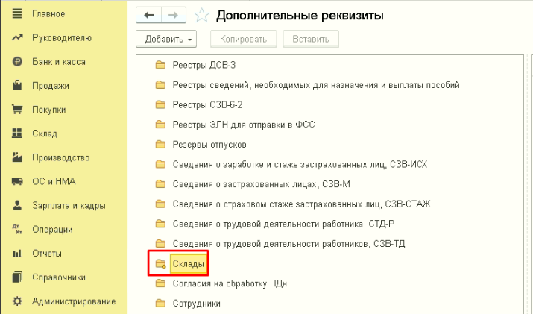The height and width of the screenshot is (314, 533).
Task: Go back with the left arrow button
Action: 148,15
